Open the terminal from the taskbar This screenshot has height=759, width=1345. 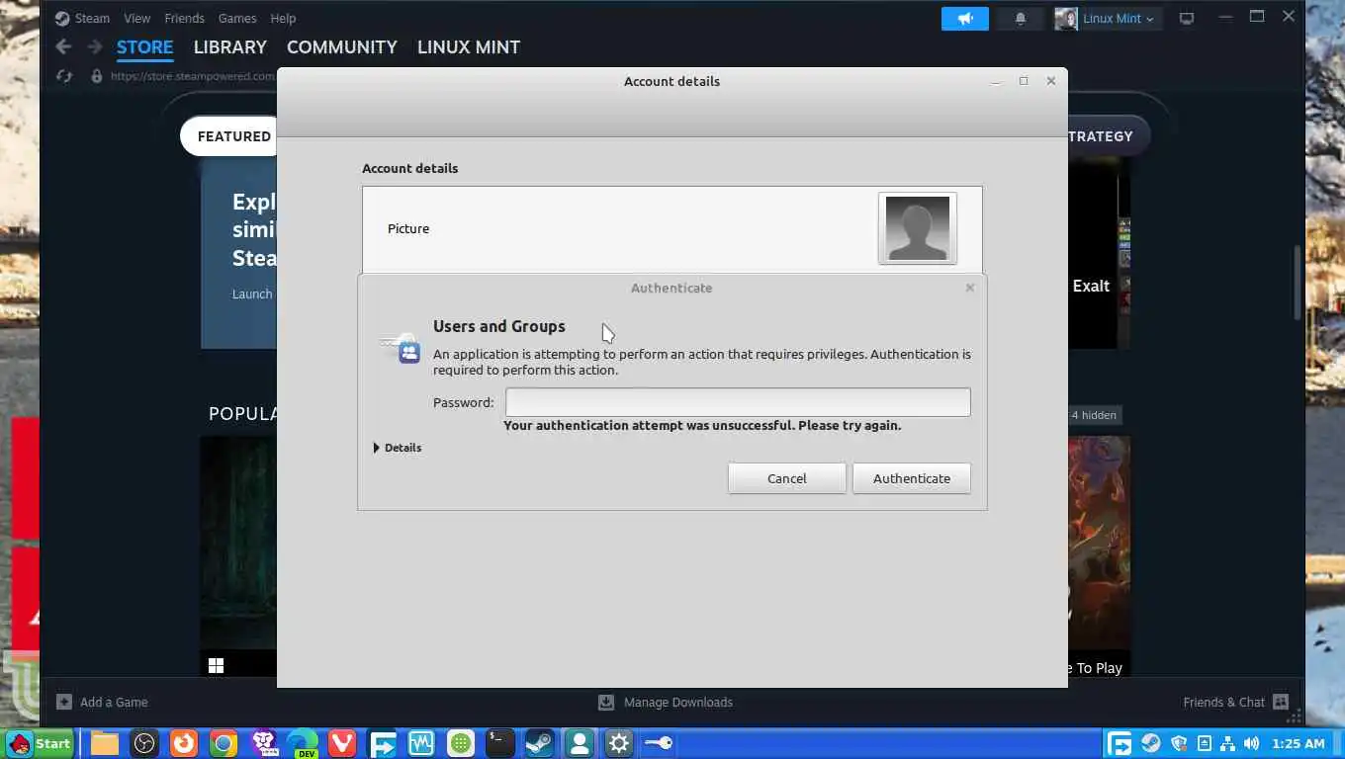500,743
